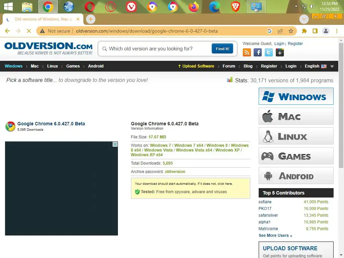Image resolution: width=344 pixels, height=258 pixels.
Task: Open the Windows Start menu
Action: (8, 7)
